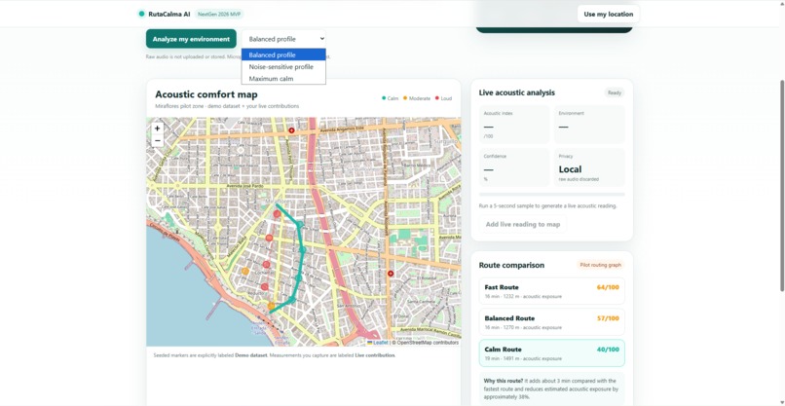785x406 pixels.
Task: Click the page vertical scrollbar
Action: pos(782,185)
